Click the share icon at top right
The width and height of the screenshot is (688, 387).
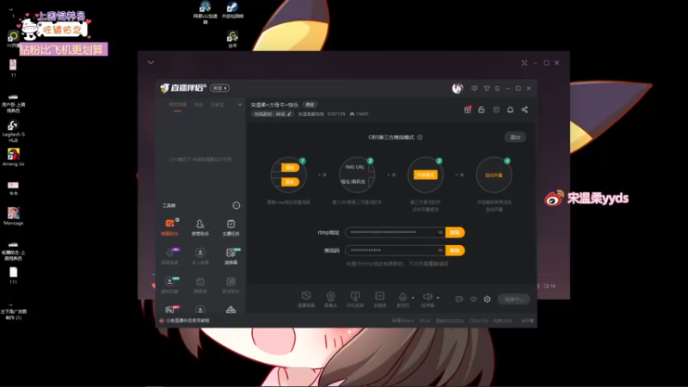click(x=525, y=110)
